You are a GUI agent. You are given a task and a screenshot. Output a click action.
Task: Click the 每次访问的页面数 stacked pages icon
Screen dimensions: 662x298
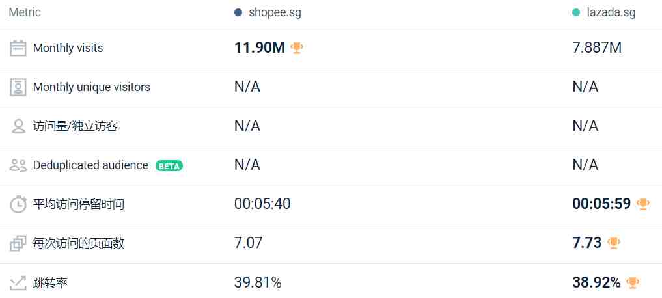(18, 243)
